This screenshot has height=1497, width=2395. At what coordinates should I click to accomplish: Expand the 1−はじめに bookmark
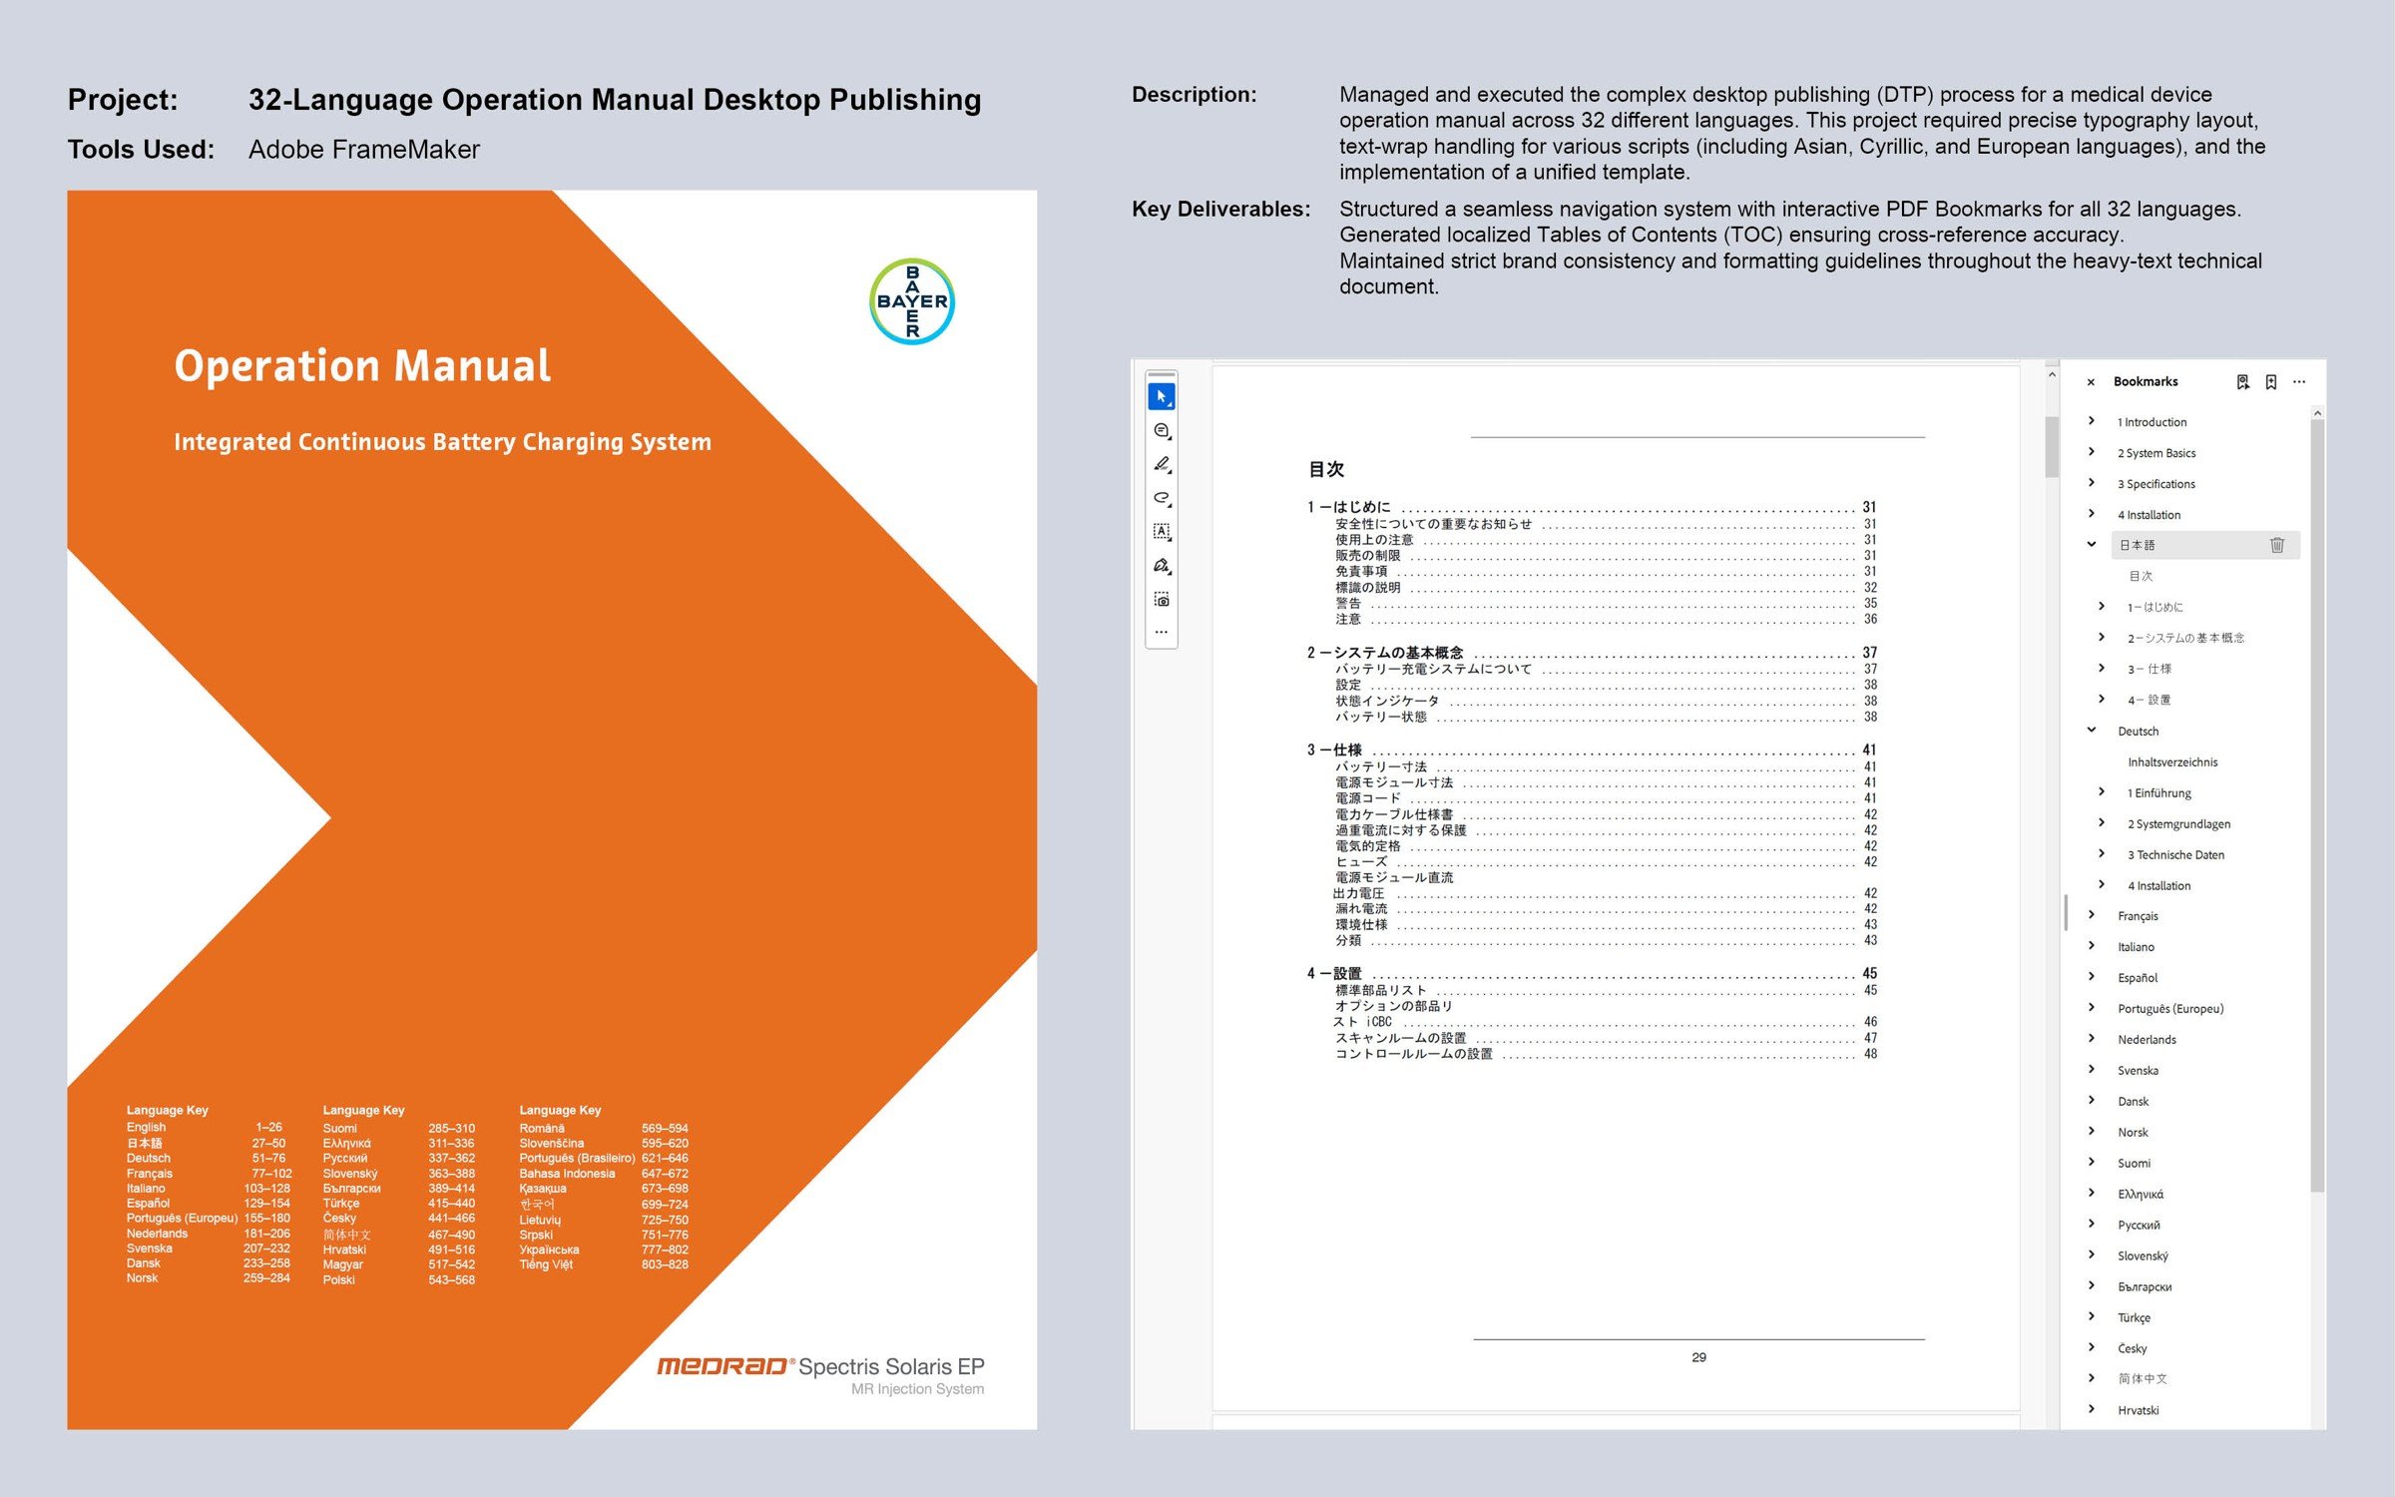(x=2102, y=607)
